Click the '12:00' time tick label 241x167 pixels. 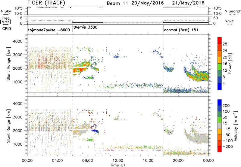(x=118, y=161)
